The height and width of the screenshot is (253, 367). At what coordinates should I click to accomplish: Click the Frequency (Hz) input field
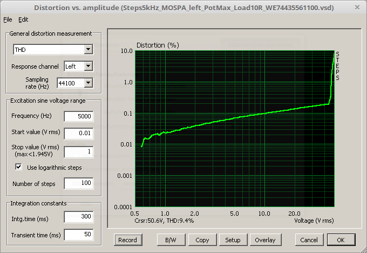pos(79,116)
